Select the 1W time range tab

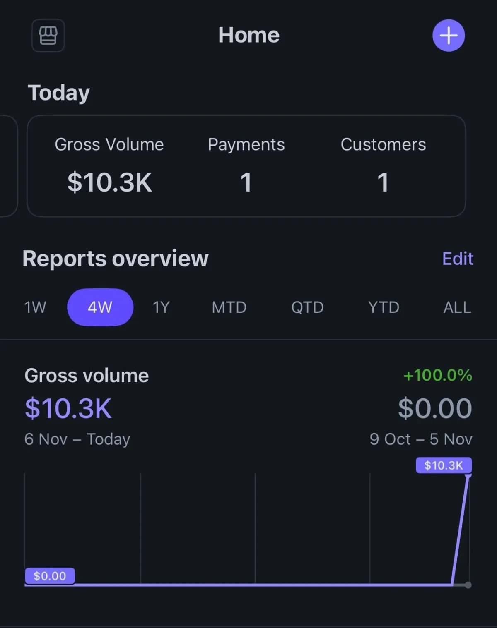tap(35, 307)
